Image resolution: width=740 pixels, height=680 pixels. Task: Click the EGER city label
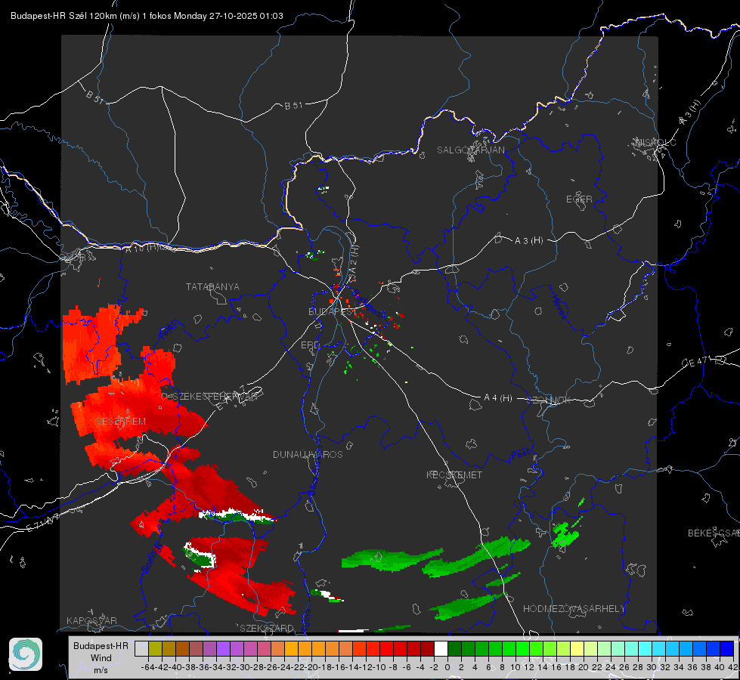click(579, 199)
